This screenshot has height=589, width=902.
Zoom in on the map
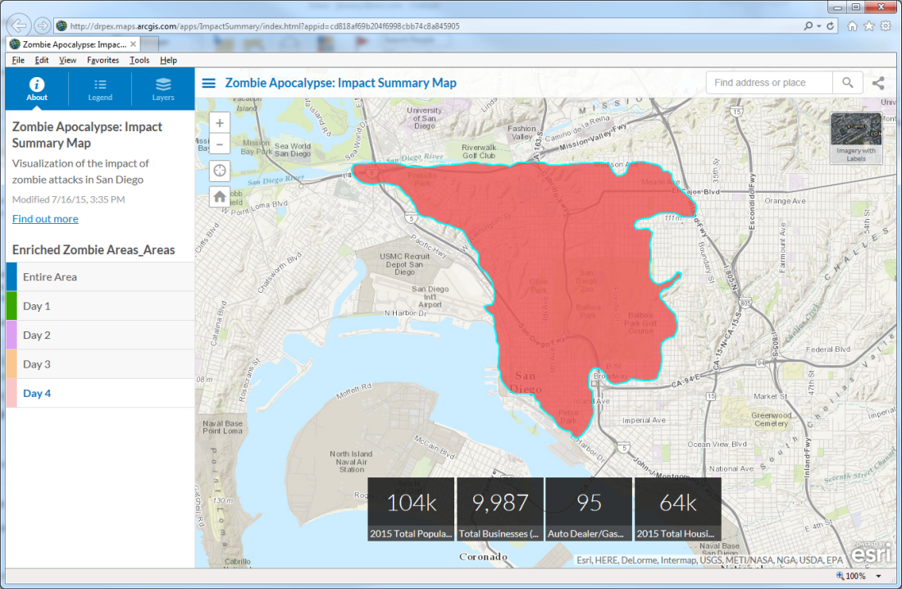220,122
